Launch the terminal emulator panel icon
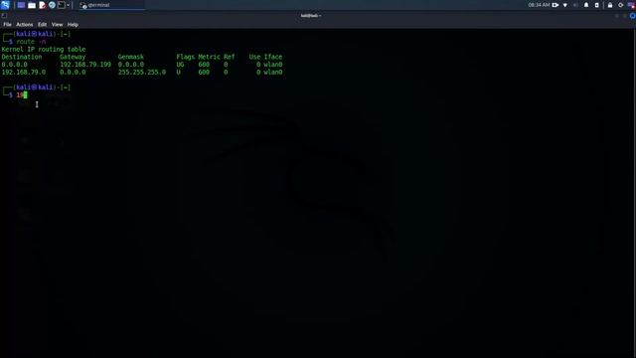Viewport: 636px width, 358px height. pyautogui.click(x=61, y=5)
